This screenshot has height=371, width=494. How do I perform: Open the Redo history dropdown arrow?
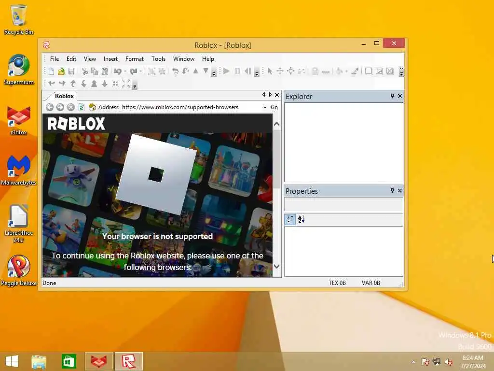140,71
